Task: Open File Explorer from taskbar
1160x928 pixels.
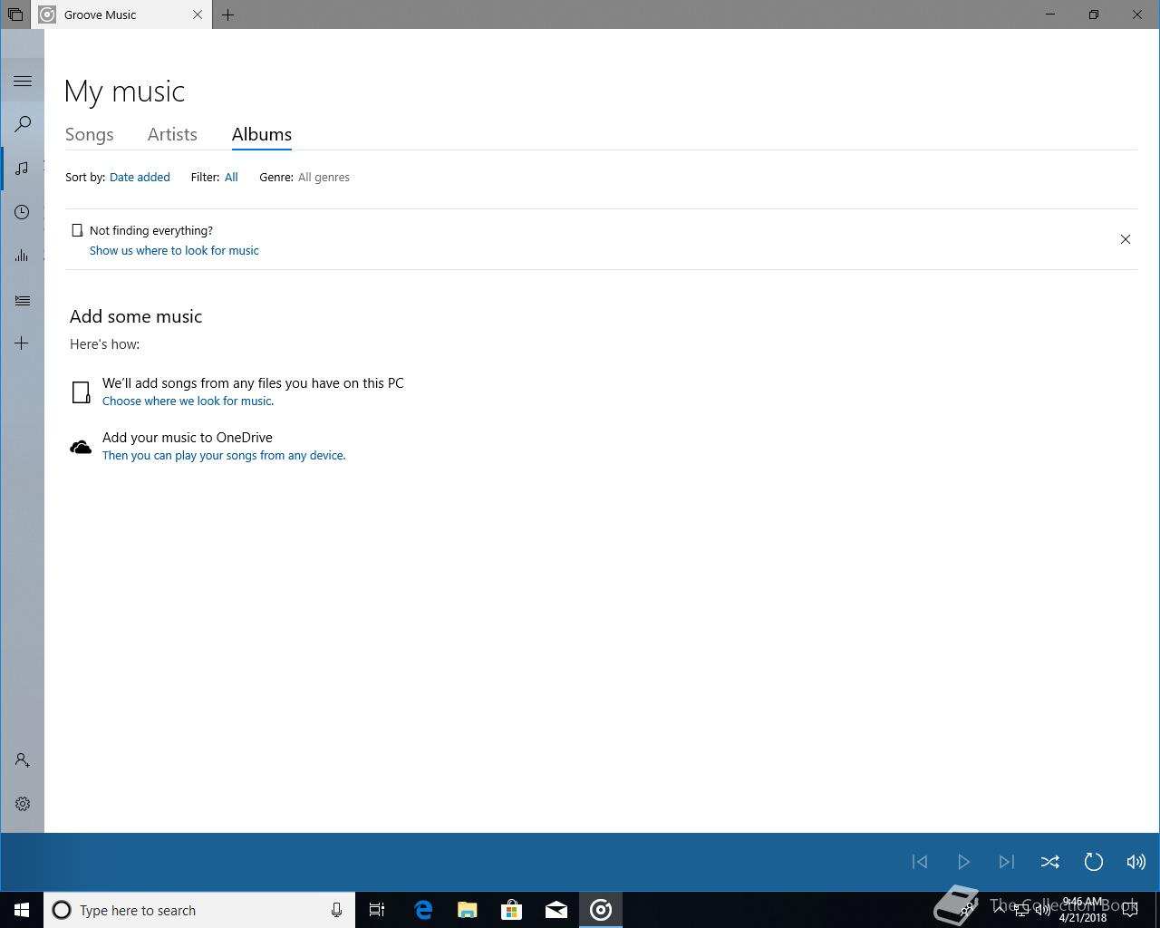Action: tap(468, 910)
